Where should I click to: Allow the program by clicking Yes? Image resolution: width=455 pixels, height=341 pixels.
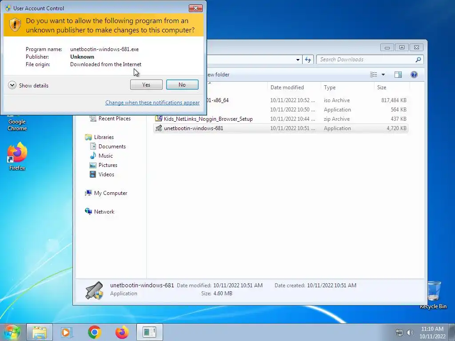(146, 85)
